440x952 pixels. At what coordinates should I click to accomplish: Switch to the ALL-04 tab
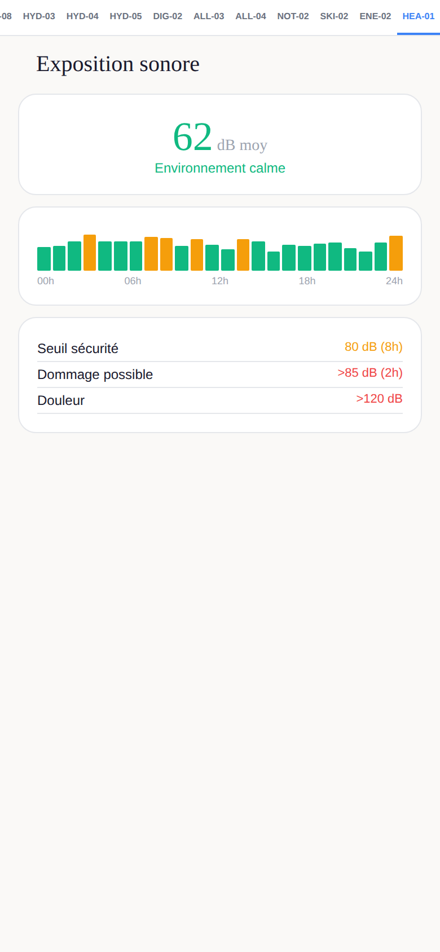[x=250, y=16]
